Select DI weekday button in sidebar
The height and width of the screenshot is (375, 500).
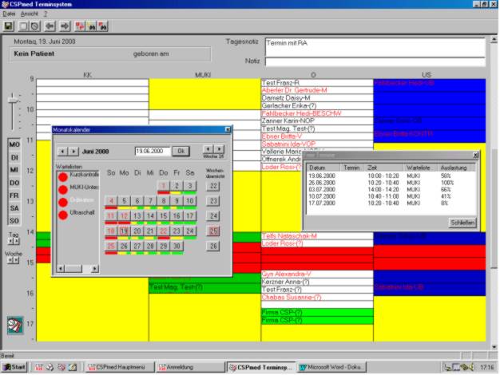point(14,157)
